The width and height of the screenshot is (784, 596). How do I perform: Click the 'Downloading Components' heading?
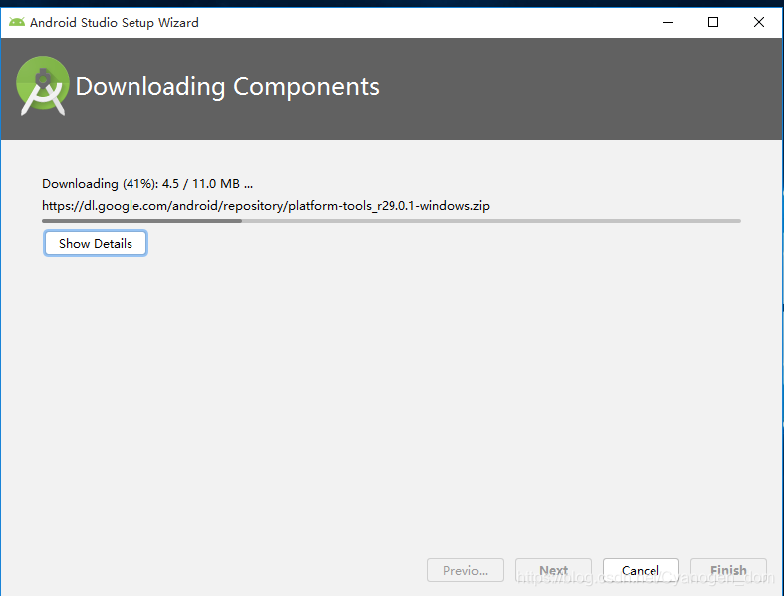coord(227,86)
